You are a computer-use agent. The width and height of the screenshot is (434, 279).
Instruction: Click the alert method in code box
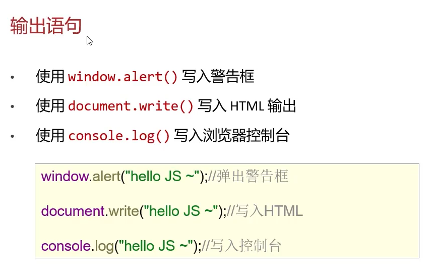pyautogui.click(x=106, y=177)
